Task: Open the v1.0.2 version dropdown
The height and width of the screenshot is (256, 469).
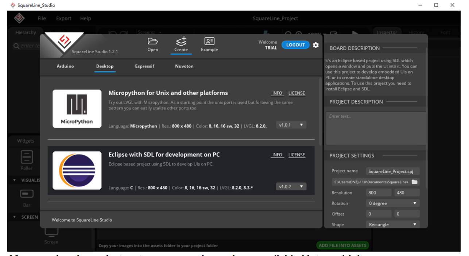Action: (291, 186)
